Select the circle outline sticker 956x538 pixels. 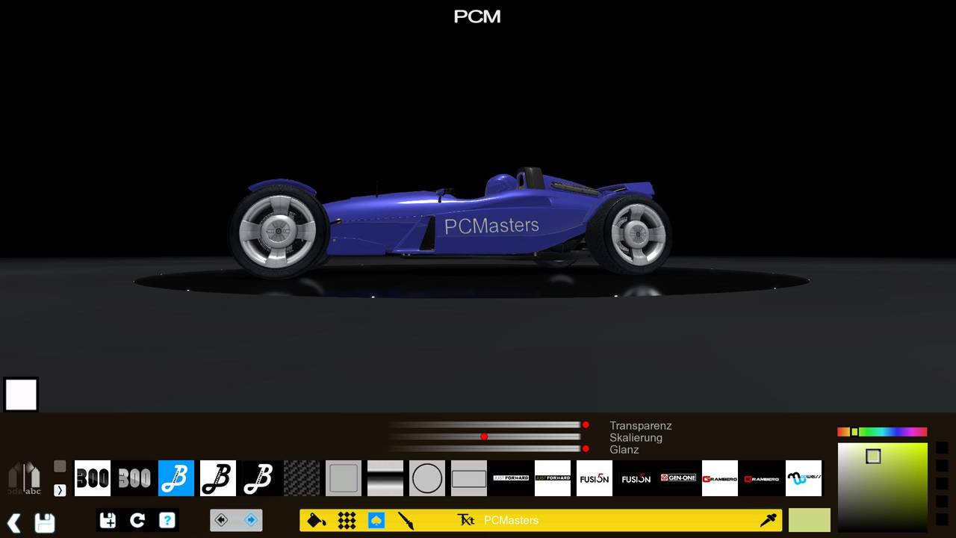click(427, 478)
